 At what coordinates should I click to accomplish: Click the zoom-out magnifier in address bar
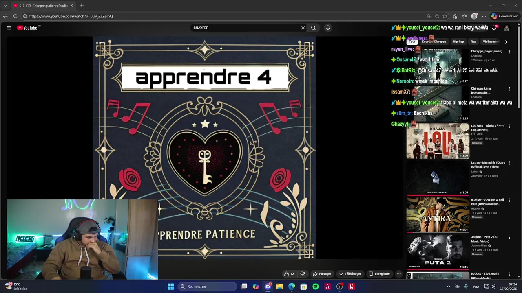[x=437, y=16]
